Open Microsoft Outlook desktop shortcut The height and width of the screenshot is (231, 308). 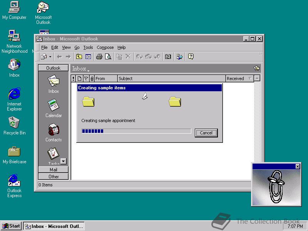click(43, 13)
